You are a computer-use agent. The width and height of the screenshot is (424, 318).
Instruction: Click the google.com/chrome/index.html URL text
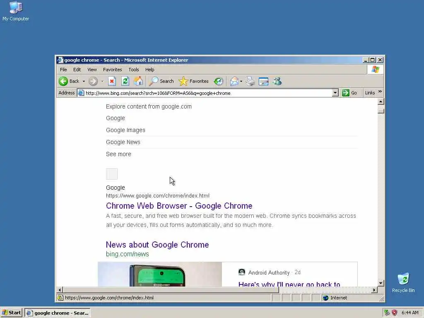[x=158, y=195]
